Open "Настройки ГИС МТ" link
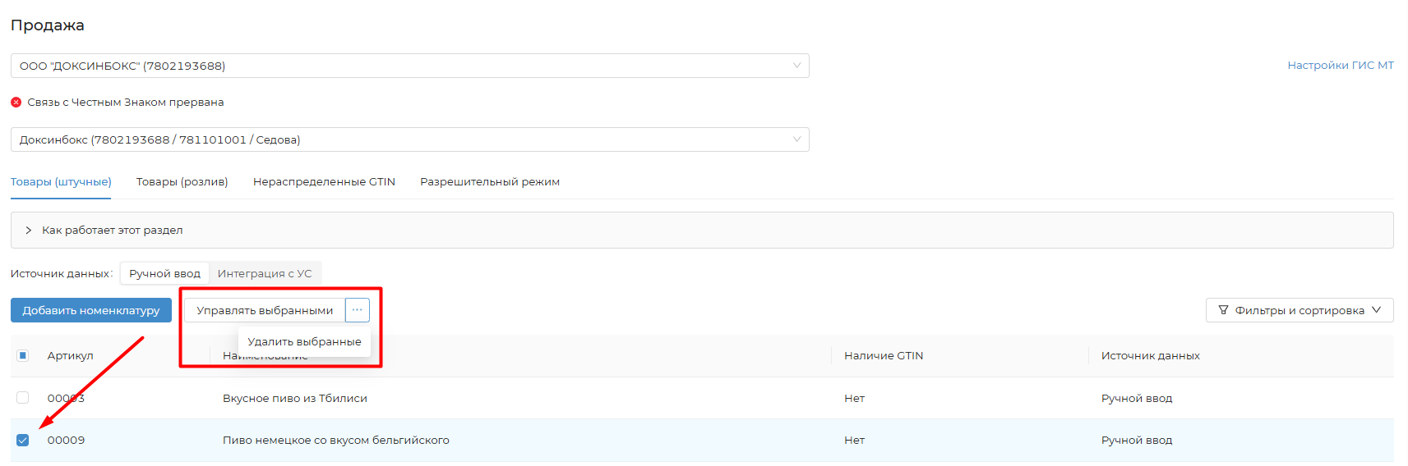1408x466 pixels. (1340, 66)
